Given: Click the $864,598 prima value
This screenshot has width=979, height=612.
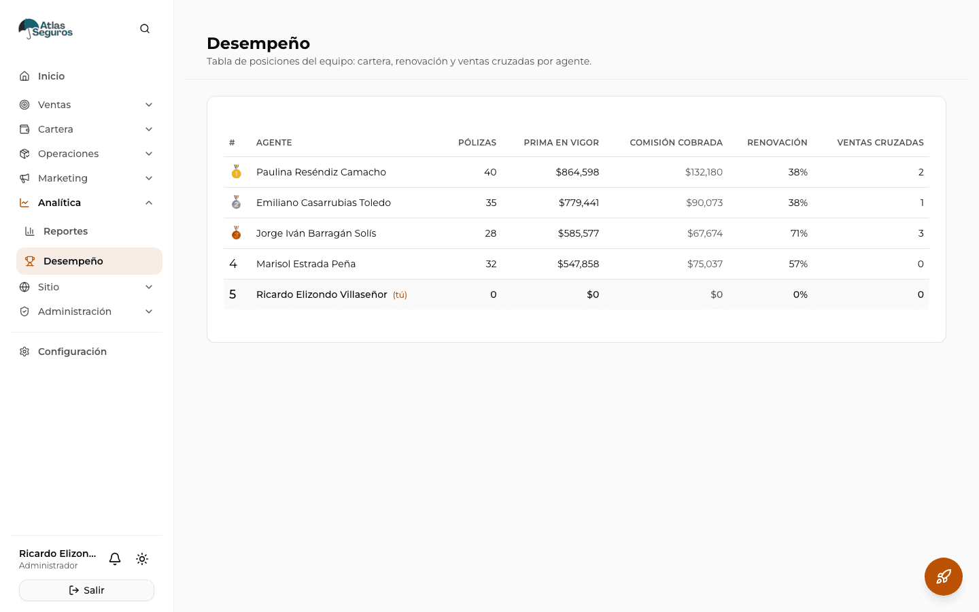Looking at the screenshot, I should [x=577, y=172].
